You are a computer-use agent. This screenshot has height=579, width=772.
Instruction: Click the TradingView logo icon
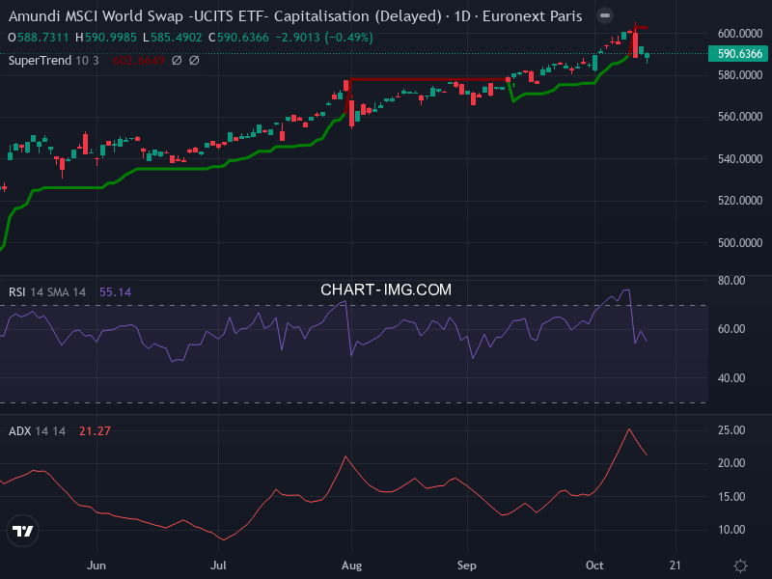pos(22,531)
